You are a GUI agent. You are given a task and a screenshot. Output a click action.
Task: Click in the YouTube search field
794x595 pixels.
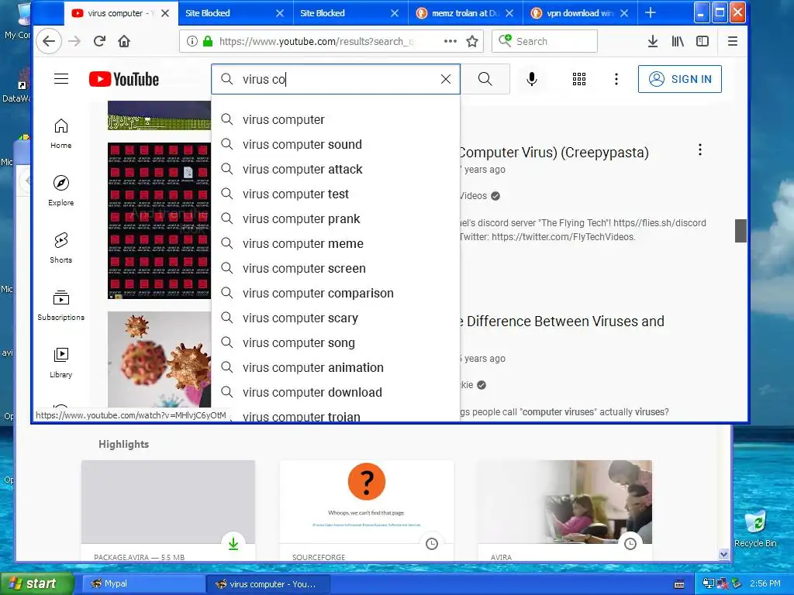(335, 79)
